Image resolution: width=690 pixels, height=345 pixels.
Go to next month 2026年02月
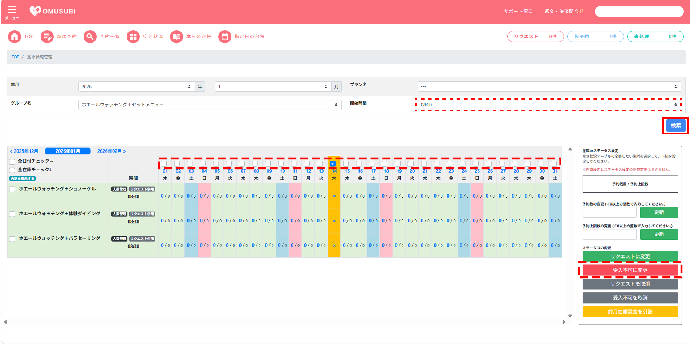point(111,151)
